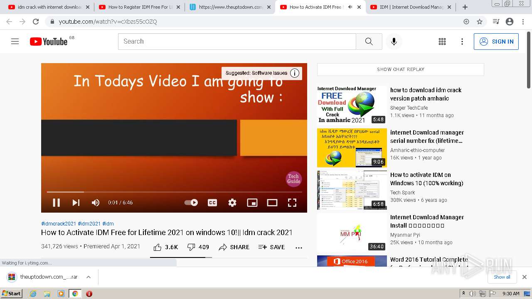Open the YouTube settings three-dot menu
Screen dimensions: 532x299
pos(462,42)
